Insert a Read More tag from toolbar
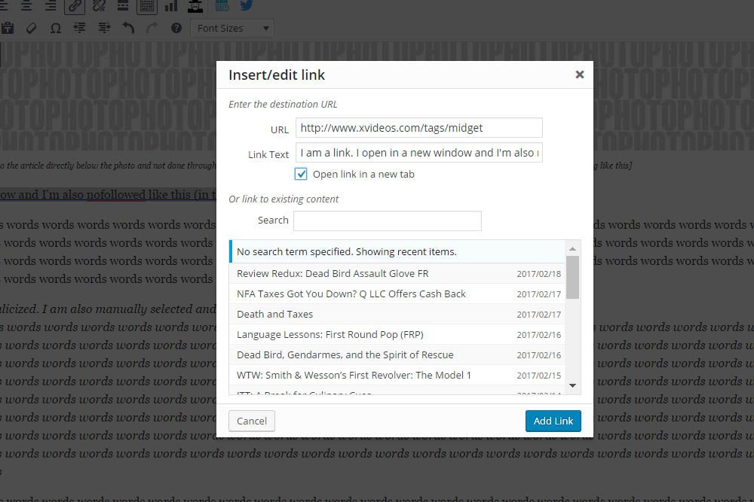This screenshot has width=754, height=502. (123, 6)
